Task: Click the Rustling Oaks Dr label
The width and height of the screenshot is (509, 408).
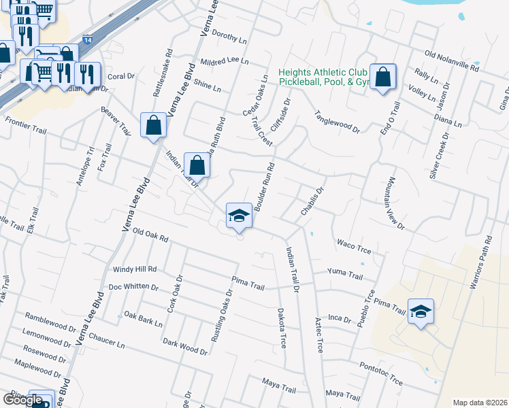Action: click(x=222, y=316)
